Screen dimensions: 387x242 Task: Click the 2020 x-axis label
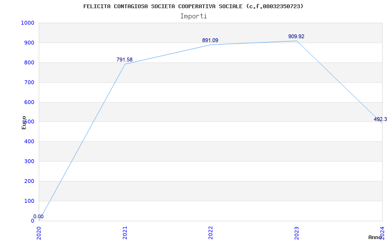pyautogui.click(x=39, y=233)
